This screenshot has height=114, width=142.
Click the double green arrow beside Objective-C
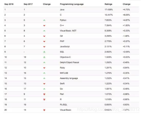coord(44,57)
